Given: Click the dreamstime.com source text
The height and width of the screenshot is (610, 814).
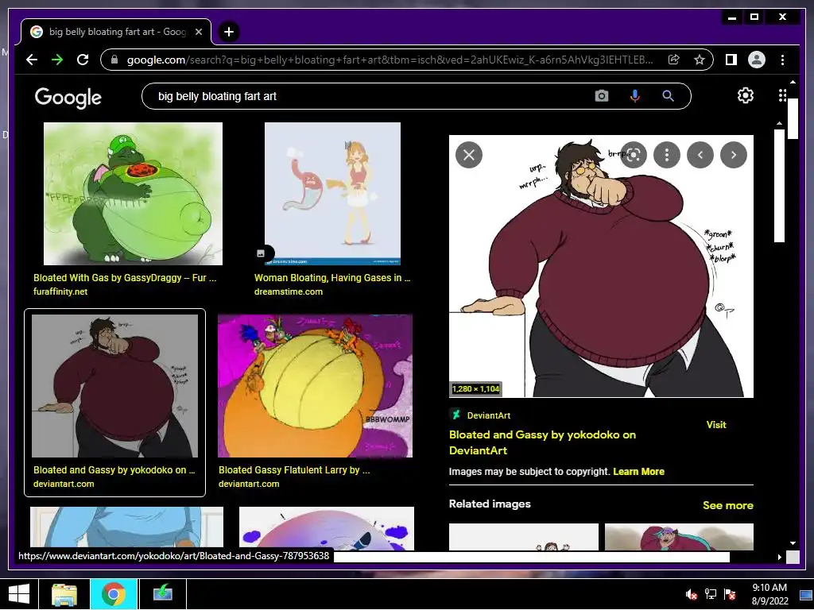Looking at the screenshot, I should 288,291.
